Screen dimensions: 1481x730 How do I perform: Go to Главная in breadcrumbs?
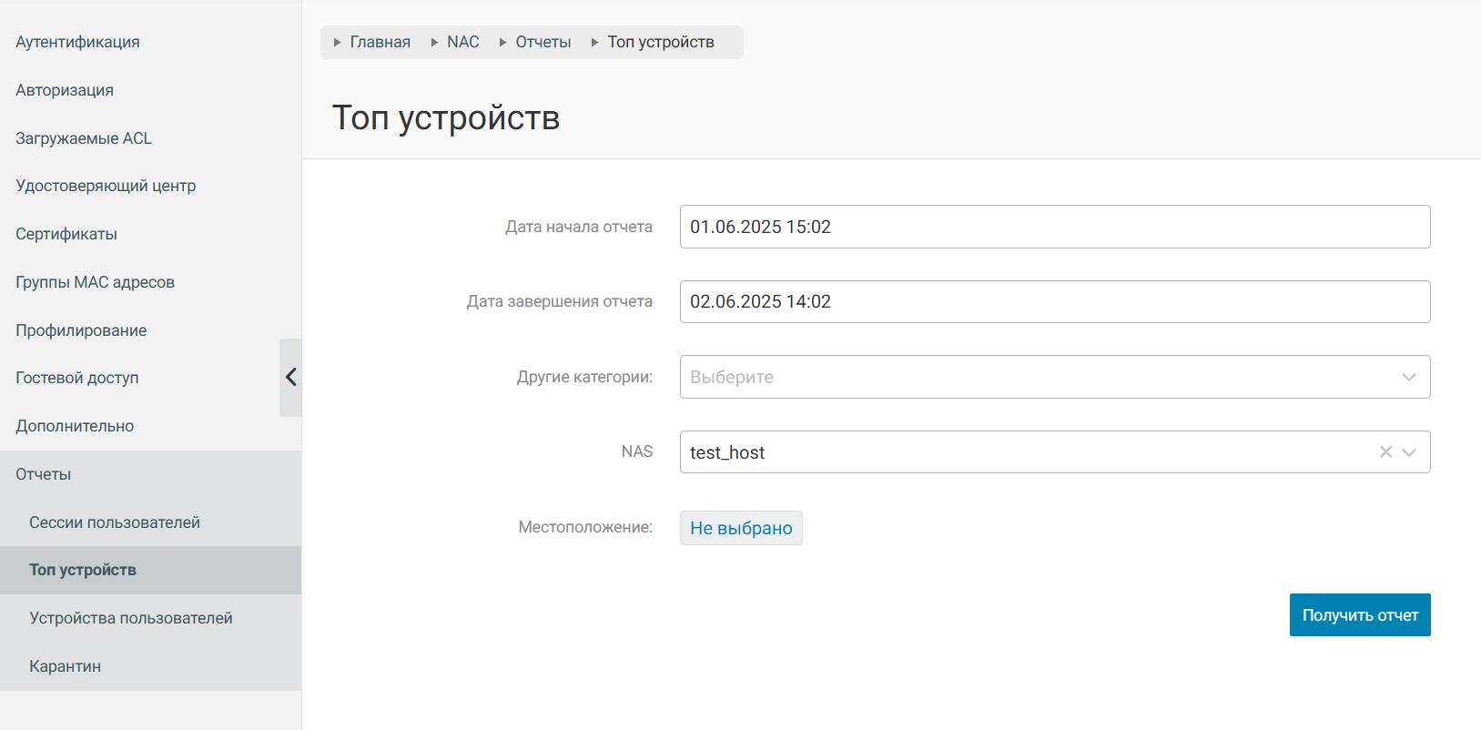point(380,42)
